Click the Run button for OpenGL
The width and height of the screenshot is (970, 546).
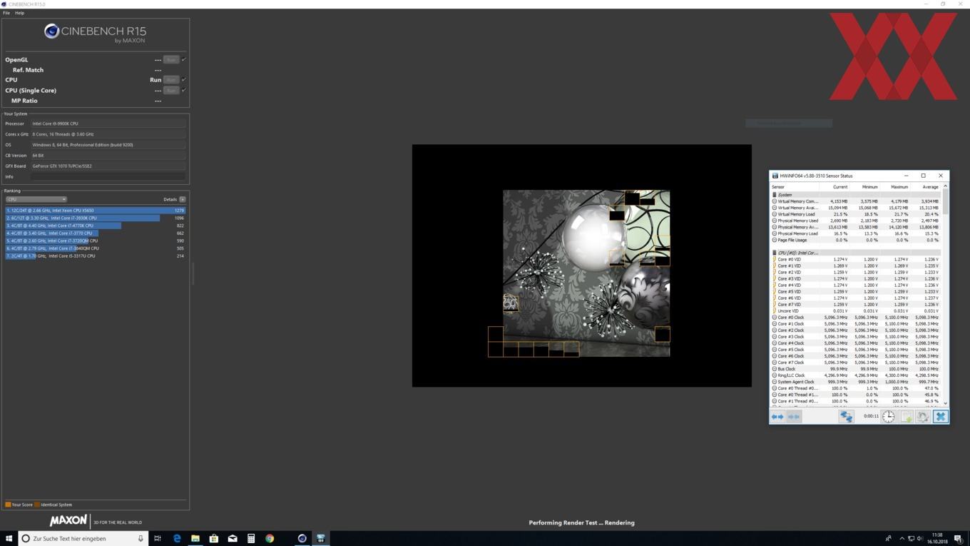point(171,59)
